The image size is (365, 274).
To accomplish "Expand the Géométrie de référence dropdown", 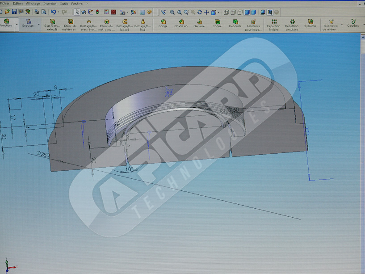I will [342, 25].
